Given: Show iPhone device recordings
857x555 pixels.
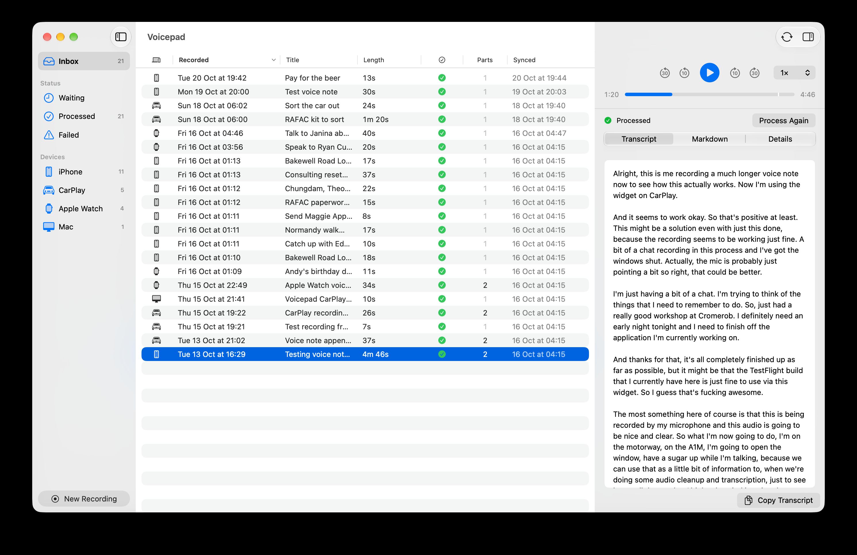Looking at the screenshot, I should tap(84, 172).
